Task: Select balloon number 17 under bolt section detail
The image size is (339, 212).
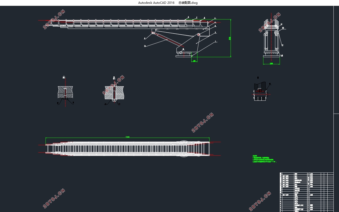Action: click(119, 104)
